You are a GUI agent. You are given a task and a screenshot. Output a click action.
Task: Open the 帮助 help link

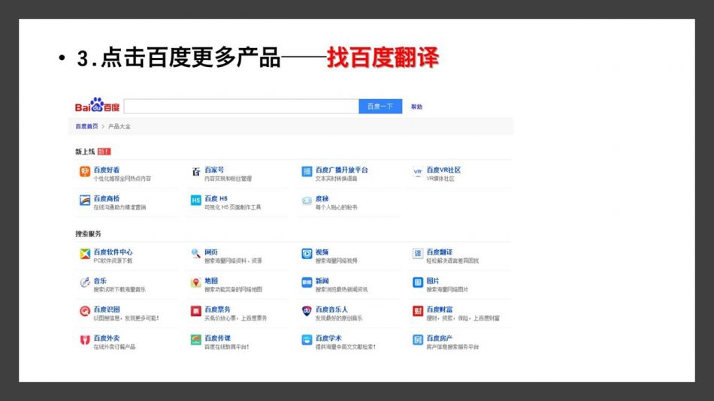coord(416,107)
